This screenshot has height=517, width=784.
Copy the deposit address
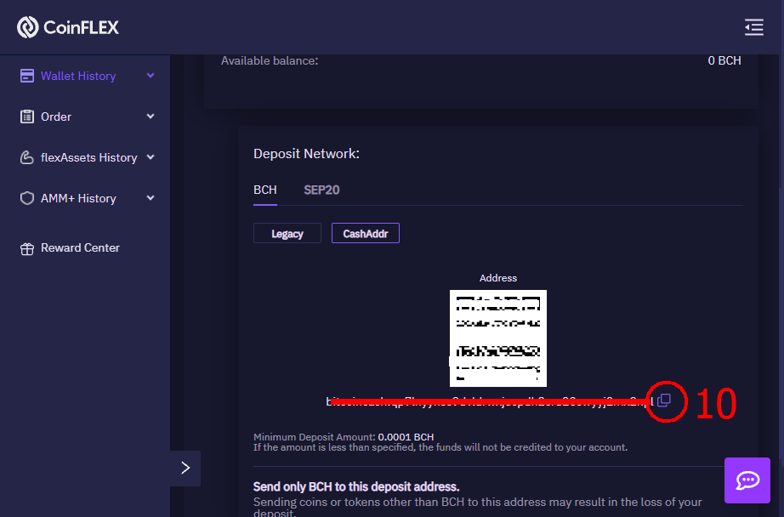[664, 400]
